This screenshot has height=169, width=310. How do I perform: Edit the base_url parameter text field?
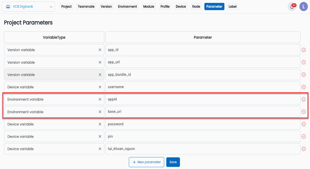click(202, 112)
